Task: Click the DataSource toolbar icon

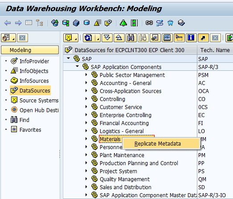Action: [x=108, y=23]
